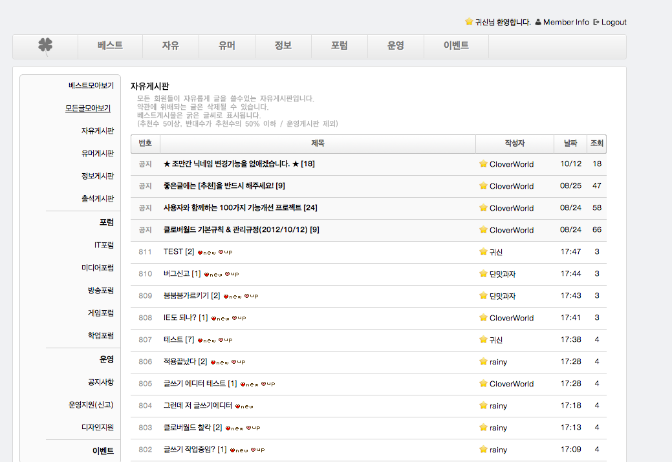Click the Member Info person icon
Image resolution: width=672 pixels, height=462 pixels.
(538, 22)
